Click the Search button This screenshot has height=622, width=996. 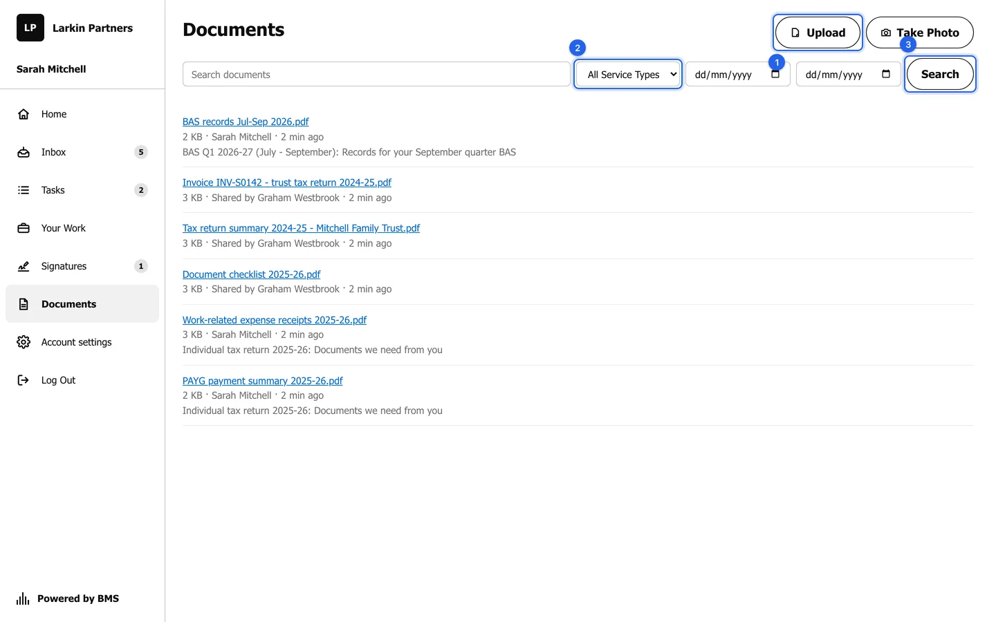click(940, 74)
